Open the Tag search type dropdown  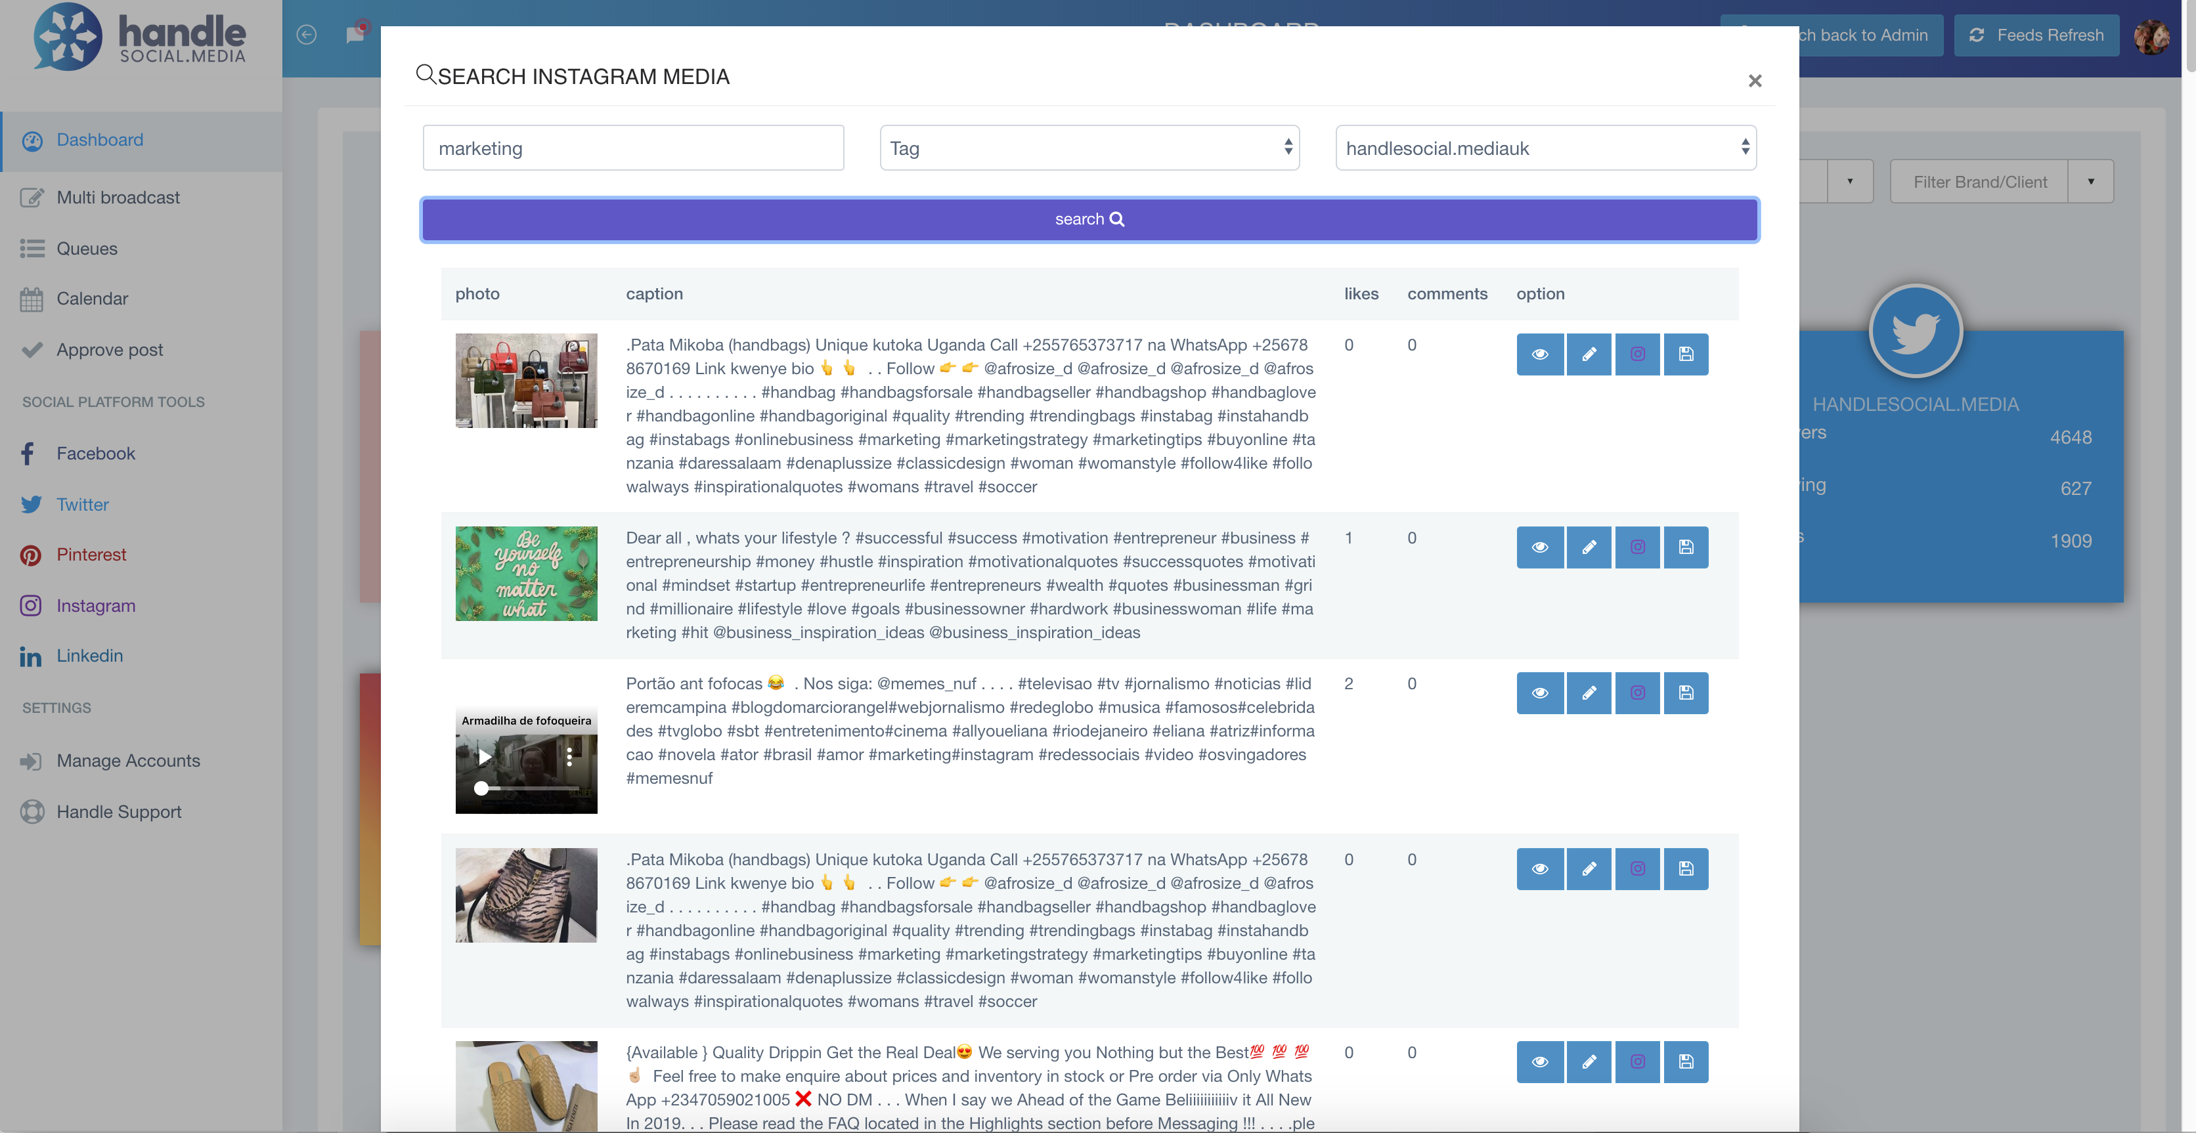[x=1089, y=148]
